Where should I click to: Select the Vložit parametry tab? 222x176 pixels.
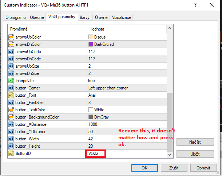tap(62, 17)
